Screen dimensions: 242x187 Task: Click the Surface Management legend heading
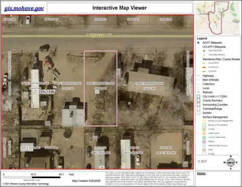click(x=215, y=117)
